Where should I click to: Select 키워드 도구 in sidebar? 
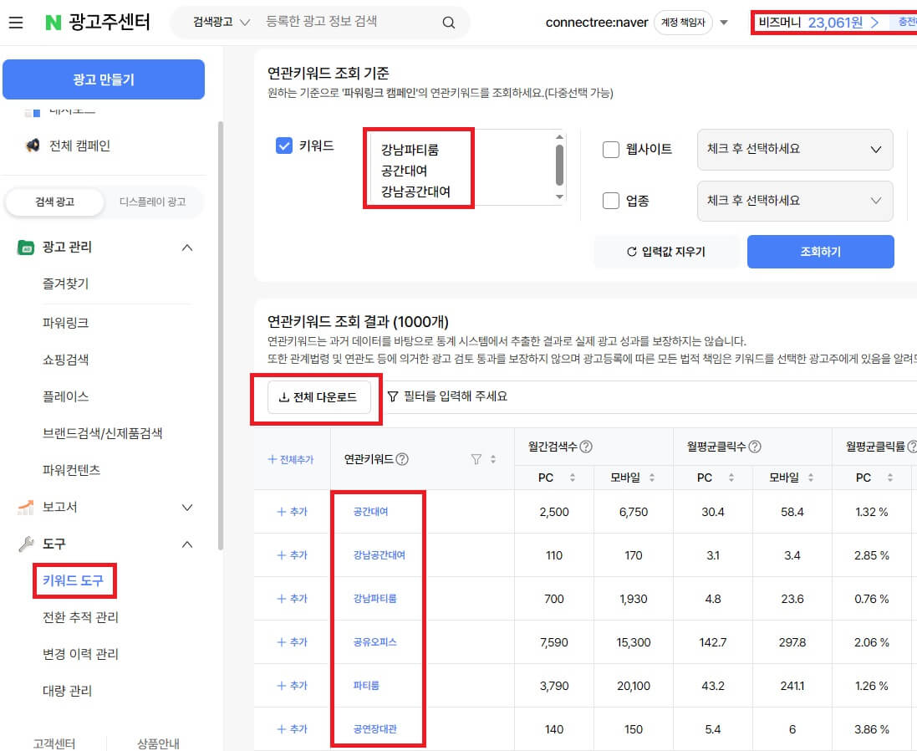tap(73, 580)
